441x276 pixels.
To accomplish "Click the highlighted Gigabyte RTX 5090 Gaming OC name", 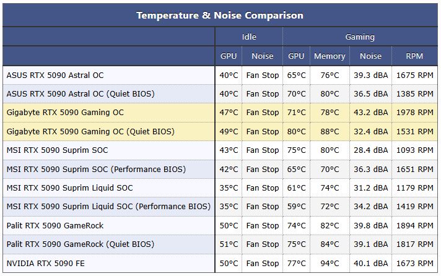I will coord(65,113).
